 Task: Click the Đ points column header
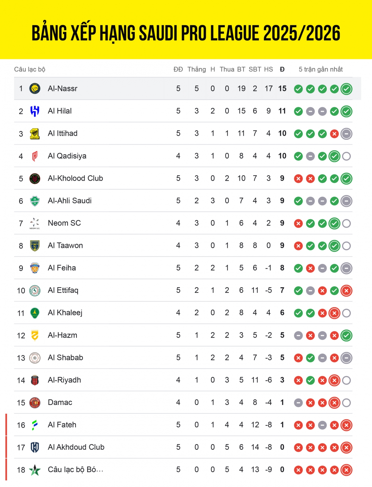coord(282,69)
